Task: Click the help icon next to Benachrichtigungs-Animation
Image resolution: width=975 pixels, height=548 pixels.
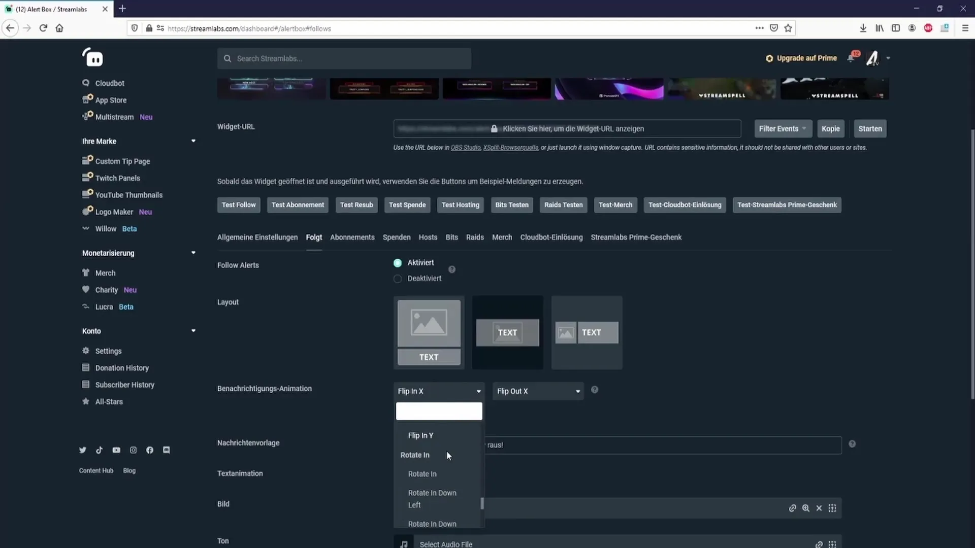Action: click(x=595, y=390)
